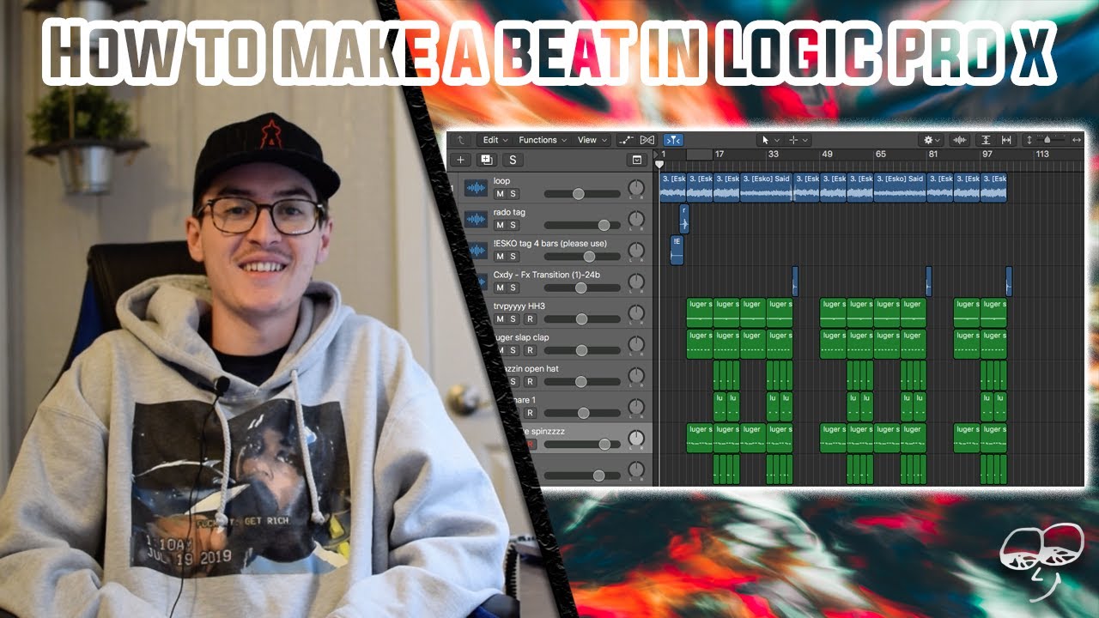The image size is (1099, 618).
Task: Solo the rado tag track
Action: 513,225
